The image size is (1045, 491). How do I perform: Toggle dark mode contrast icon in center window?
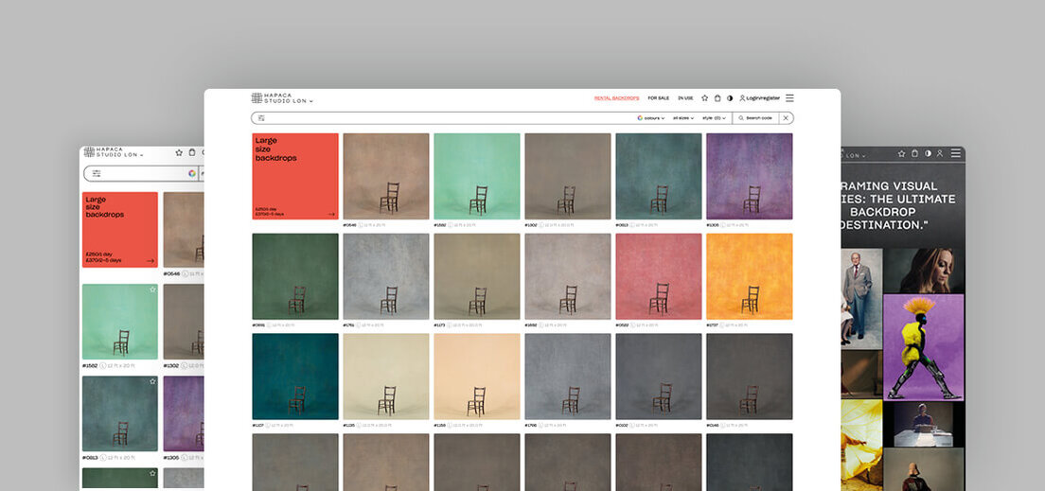pos(730,98)
